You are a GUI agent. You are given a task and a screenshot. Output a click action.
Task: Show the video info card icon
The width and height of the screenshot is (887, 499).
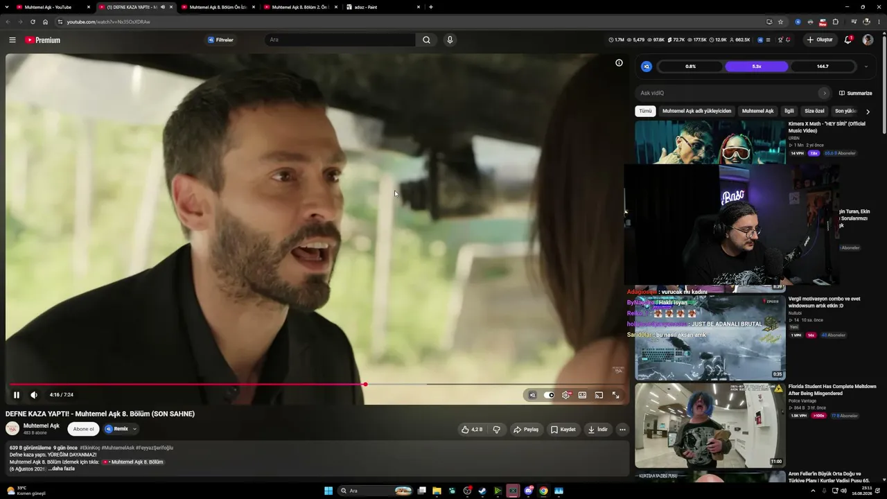(619, 63)
